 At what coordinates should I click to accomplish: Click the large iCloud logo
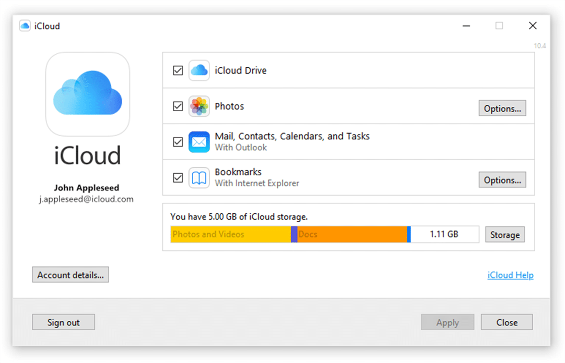pyautogui.click(x=87, y=94)
